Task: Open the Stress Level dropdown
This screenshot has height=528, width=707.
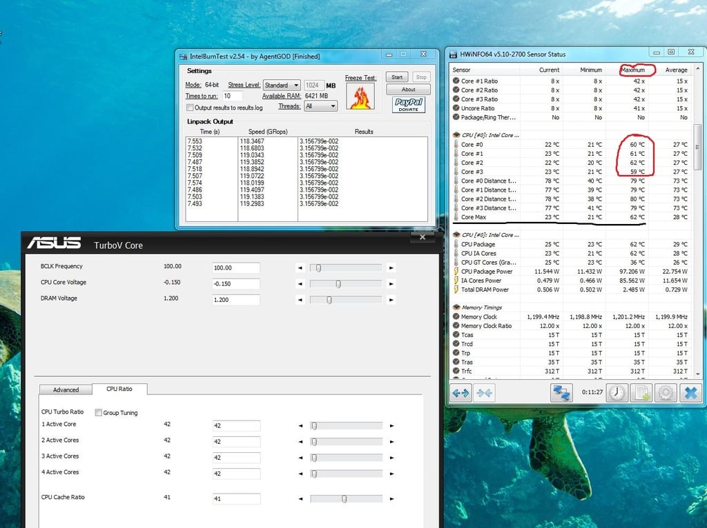Action: click(282, 85)
